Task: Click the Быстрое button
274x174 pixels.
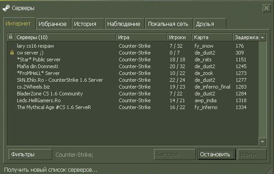Action: tap(174, 154)
